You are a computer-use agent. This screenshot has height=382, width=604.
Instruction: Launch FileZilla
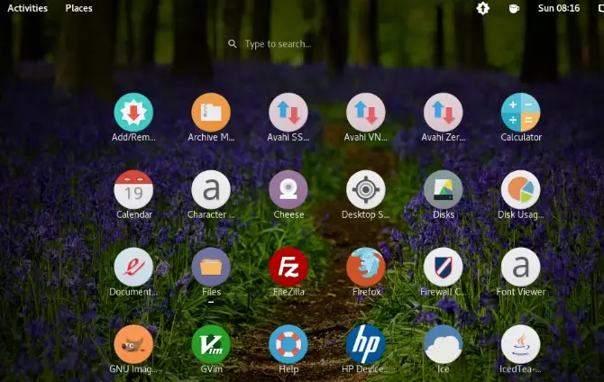point(288,267)
